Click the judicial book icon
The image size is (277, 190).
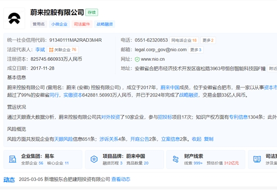[257, 159]
